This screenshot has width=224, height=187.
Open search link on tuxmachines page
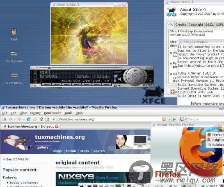99,151
